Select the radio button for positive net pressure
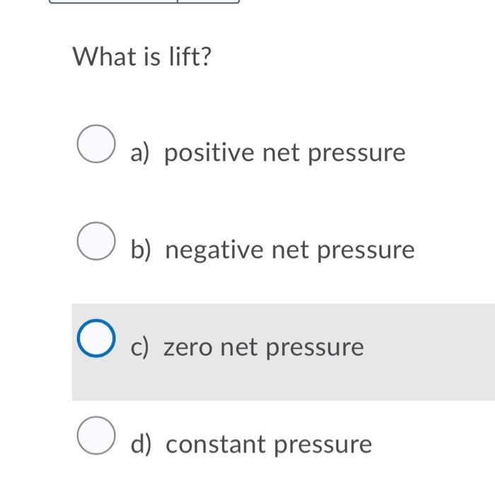This screenshot has height=480, width=495. (x=96, y=144)
